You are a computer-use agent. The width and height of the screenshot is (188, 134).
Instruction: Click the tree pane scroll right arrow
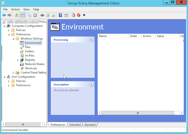pos(44,124)
